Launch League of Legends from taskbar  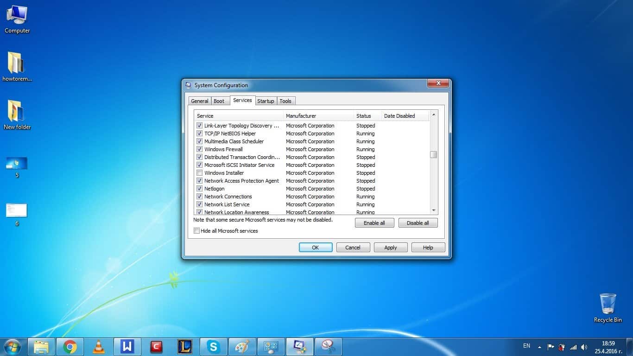[185, 347]
